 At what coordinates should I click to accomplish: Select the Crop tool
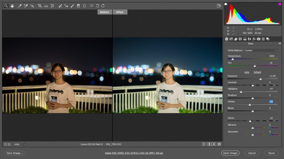coord(40,6)
